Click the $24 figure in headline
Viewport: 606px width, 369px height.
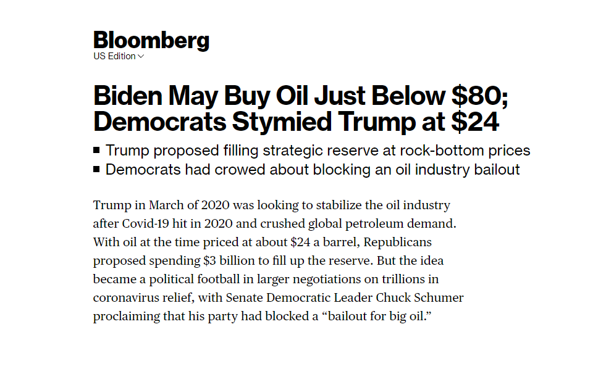pos(475,122)
